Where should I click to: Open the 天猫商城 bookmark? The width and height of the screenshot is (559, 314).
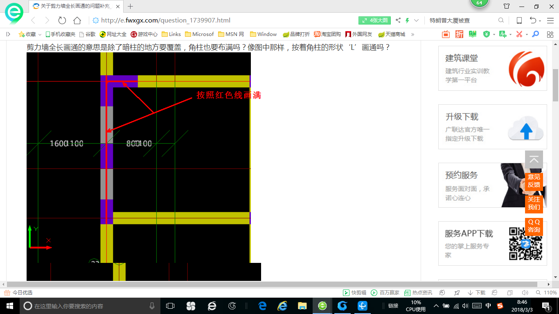(392, 34)
